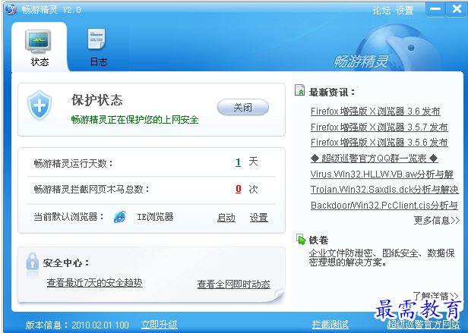Click the 畅游精灵 app logo in title bar
This screenshot has height=333, width=468.
11,9
